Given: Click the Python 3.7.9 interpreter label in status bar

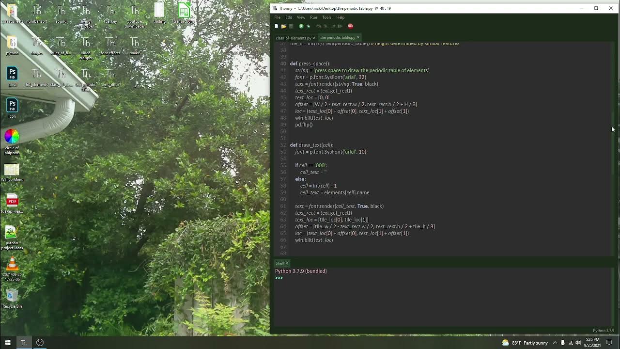Looking at the screenshot, I should [x=604, y=331].
